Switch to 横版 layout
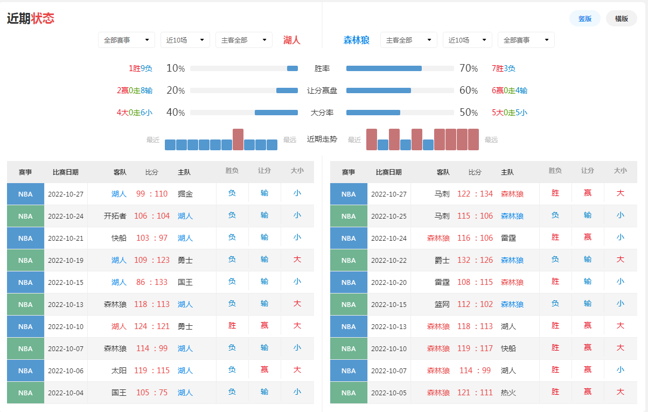This screenshot has width=648, height=412. (x=622, y=18)
